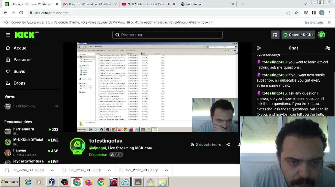335x187 pixels.
Task: Open Windows Media Player from the taskbar
Action: (x=40, y=182)
